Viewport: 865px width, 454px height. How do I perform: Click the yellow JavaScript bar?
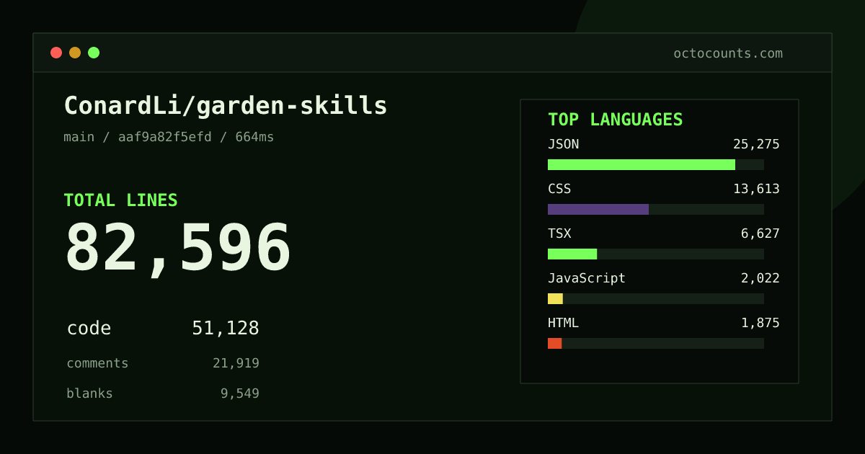click(555, 298)
